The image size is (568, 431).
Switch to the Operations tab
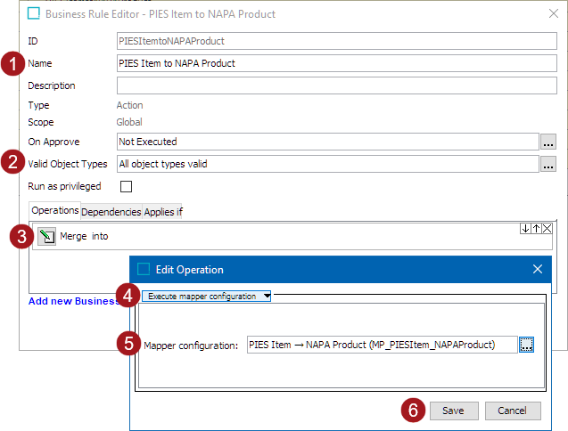point(54,211)
